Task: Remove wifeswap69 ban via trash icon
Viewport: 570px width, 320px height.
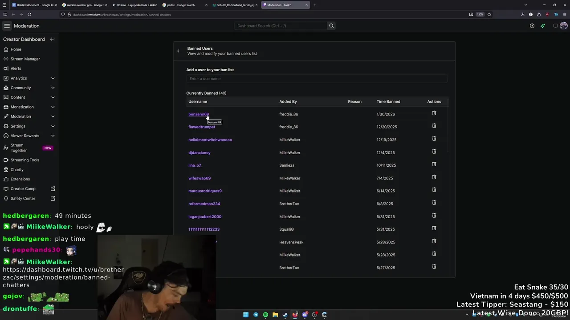Action: 434,177
